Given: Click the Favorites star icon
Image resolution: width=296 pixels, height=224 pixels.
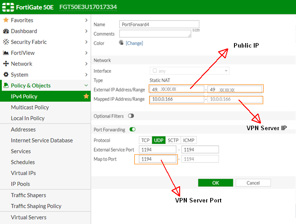Looking at the screenshot, I should [6, 20].
